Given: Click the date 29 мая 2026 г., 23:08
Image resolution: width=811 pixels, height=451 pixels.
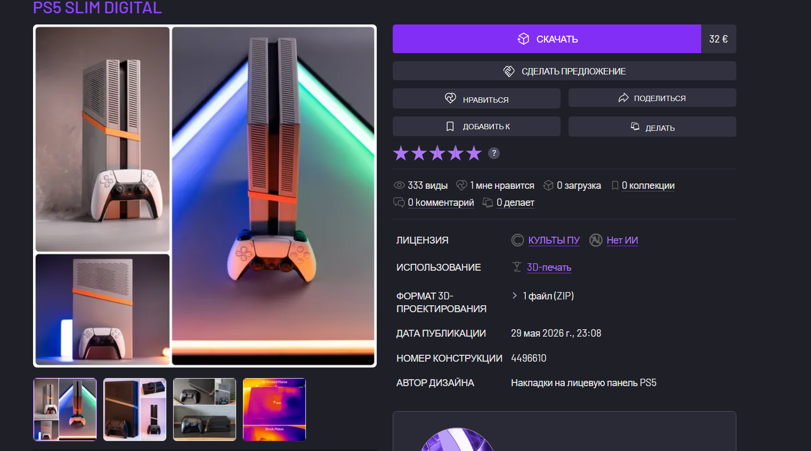Looking at the screenshot, I should pos(556,333).
